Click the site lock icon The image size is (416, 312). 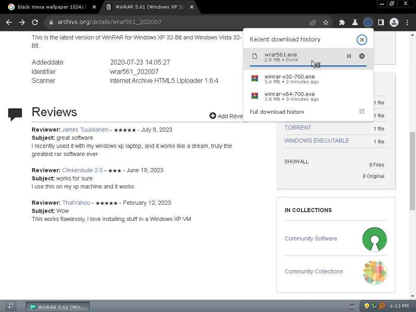51,22
